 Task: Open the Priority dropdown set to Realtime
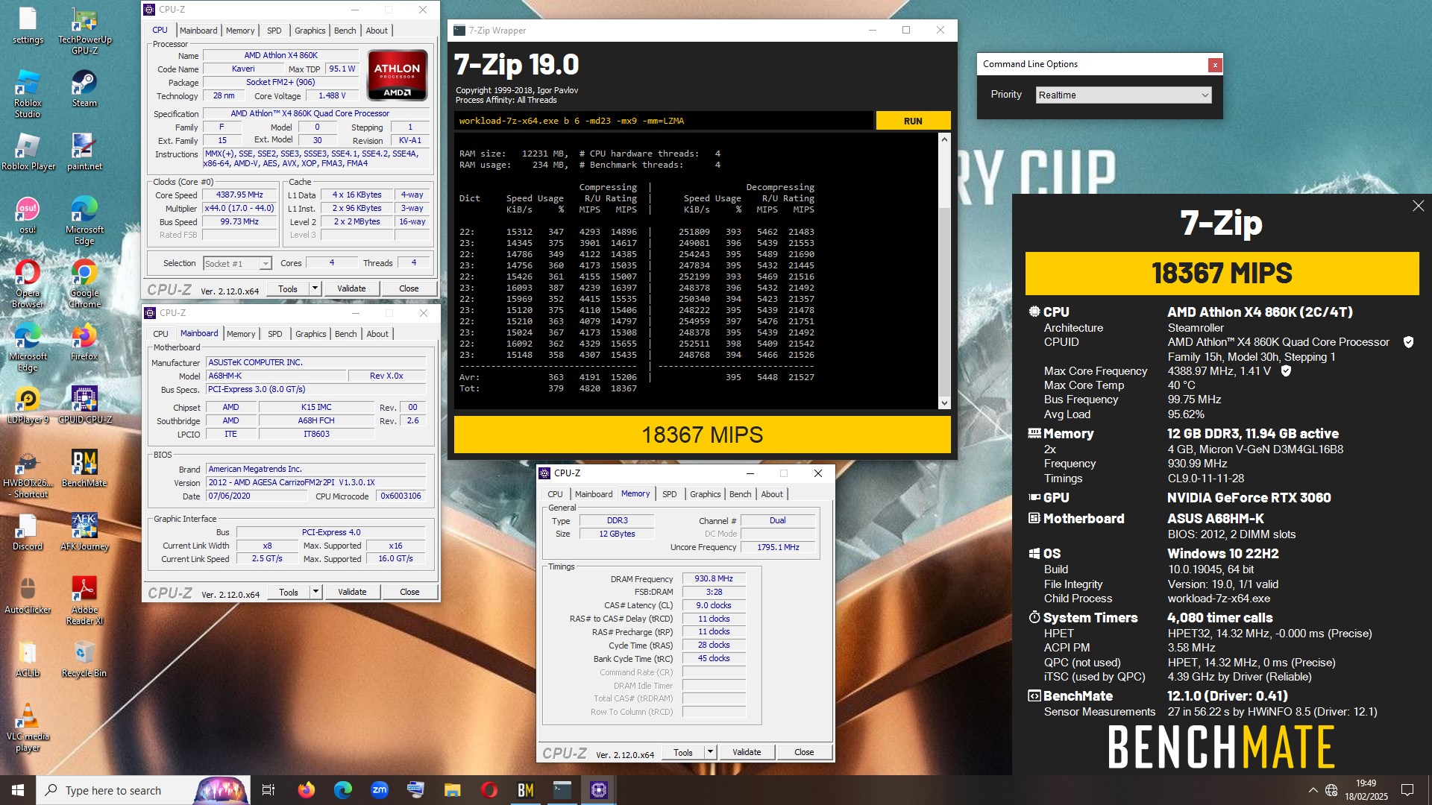(x=1123, y=95)
